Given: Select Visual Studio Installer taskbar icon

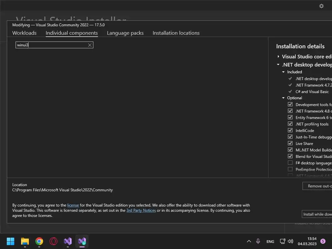Looking at the screenshot, I should click(82, 241).
